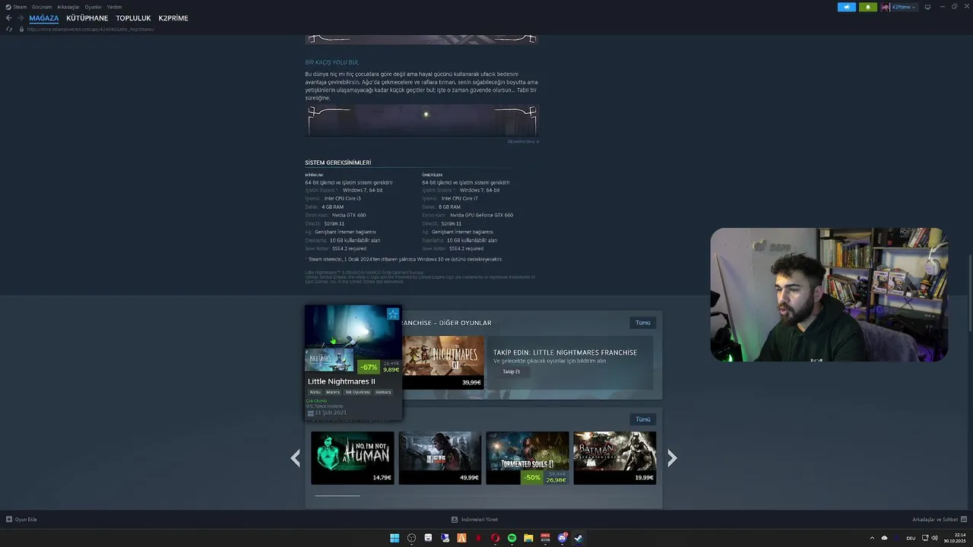The image size is (973, 547).
Task: Open Steam announcements megaphone button
Action: tap(847, 7)
